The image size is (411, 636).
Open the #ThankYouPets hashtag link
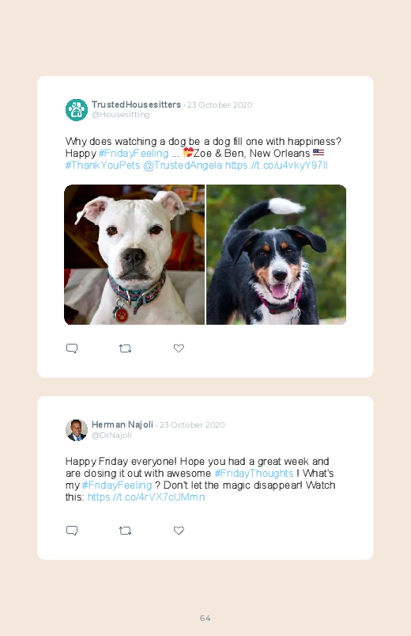103,165
